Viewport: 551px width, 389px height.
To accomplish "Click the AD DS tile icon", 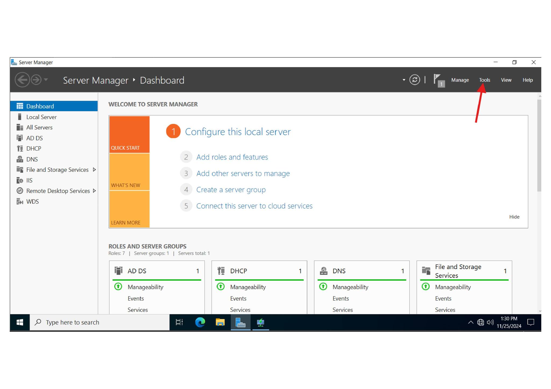I will 118,270.
